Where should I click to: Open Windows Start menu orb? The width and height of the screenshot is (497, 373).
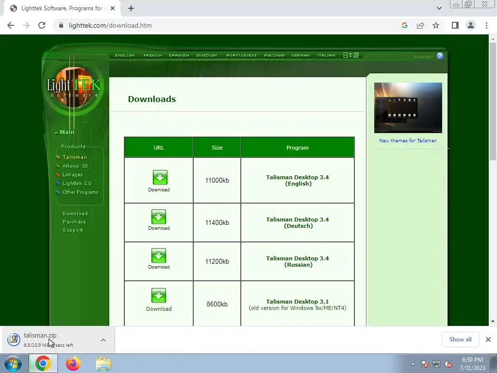(x=13, y=363)
